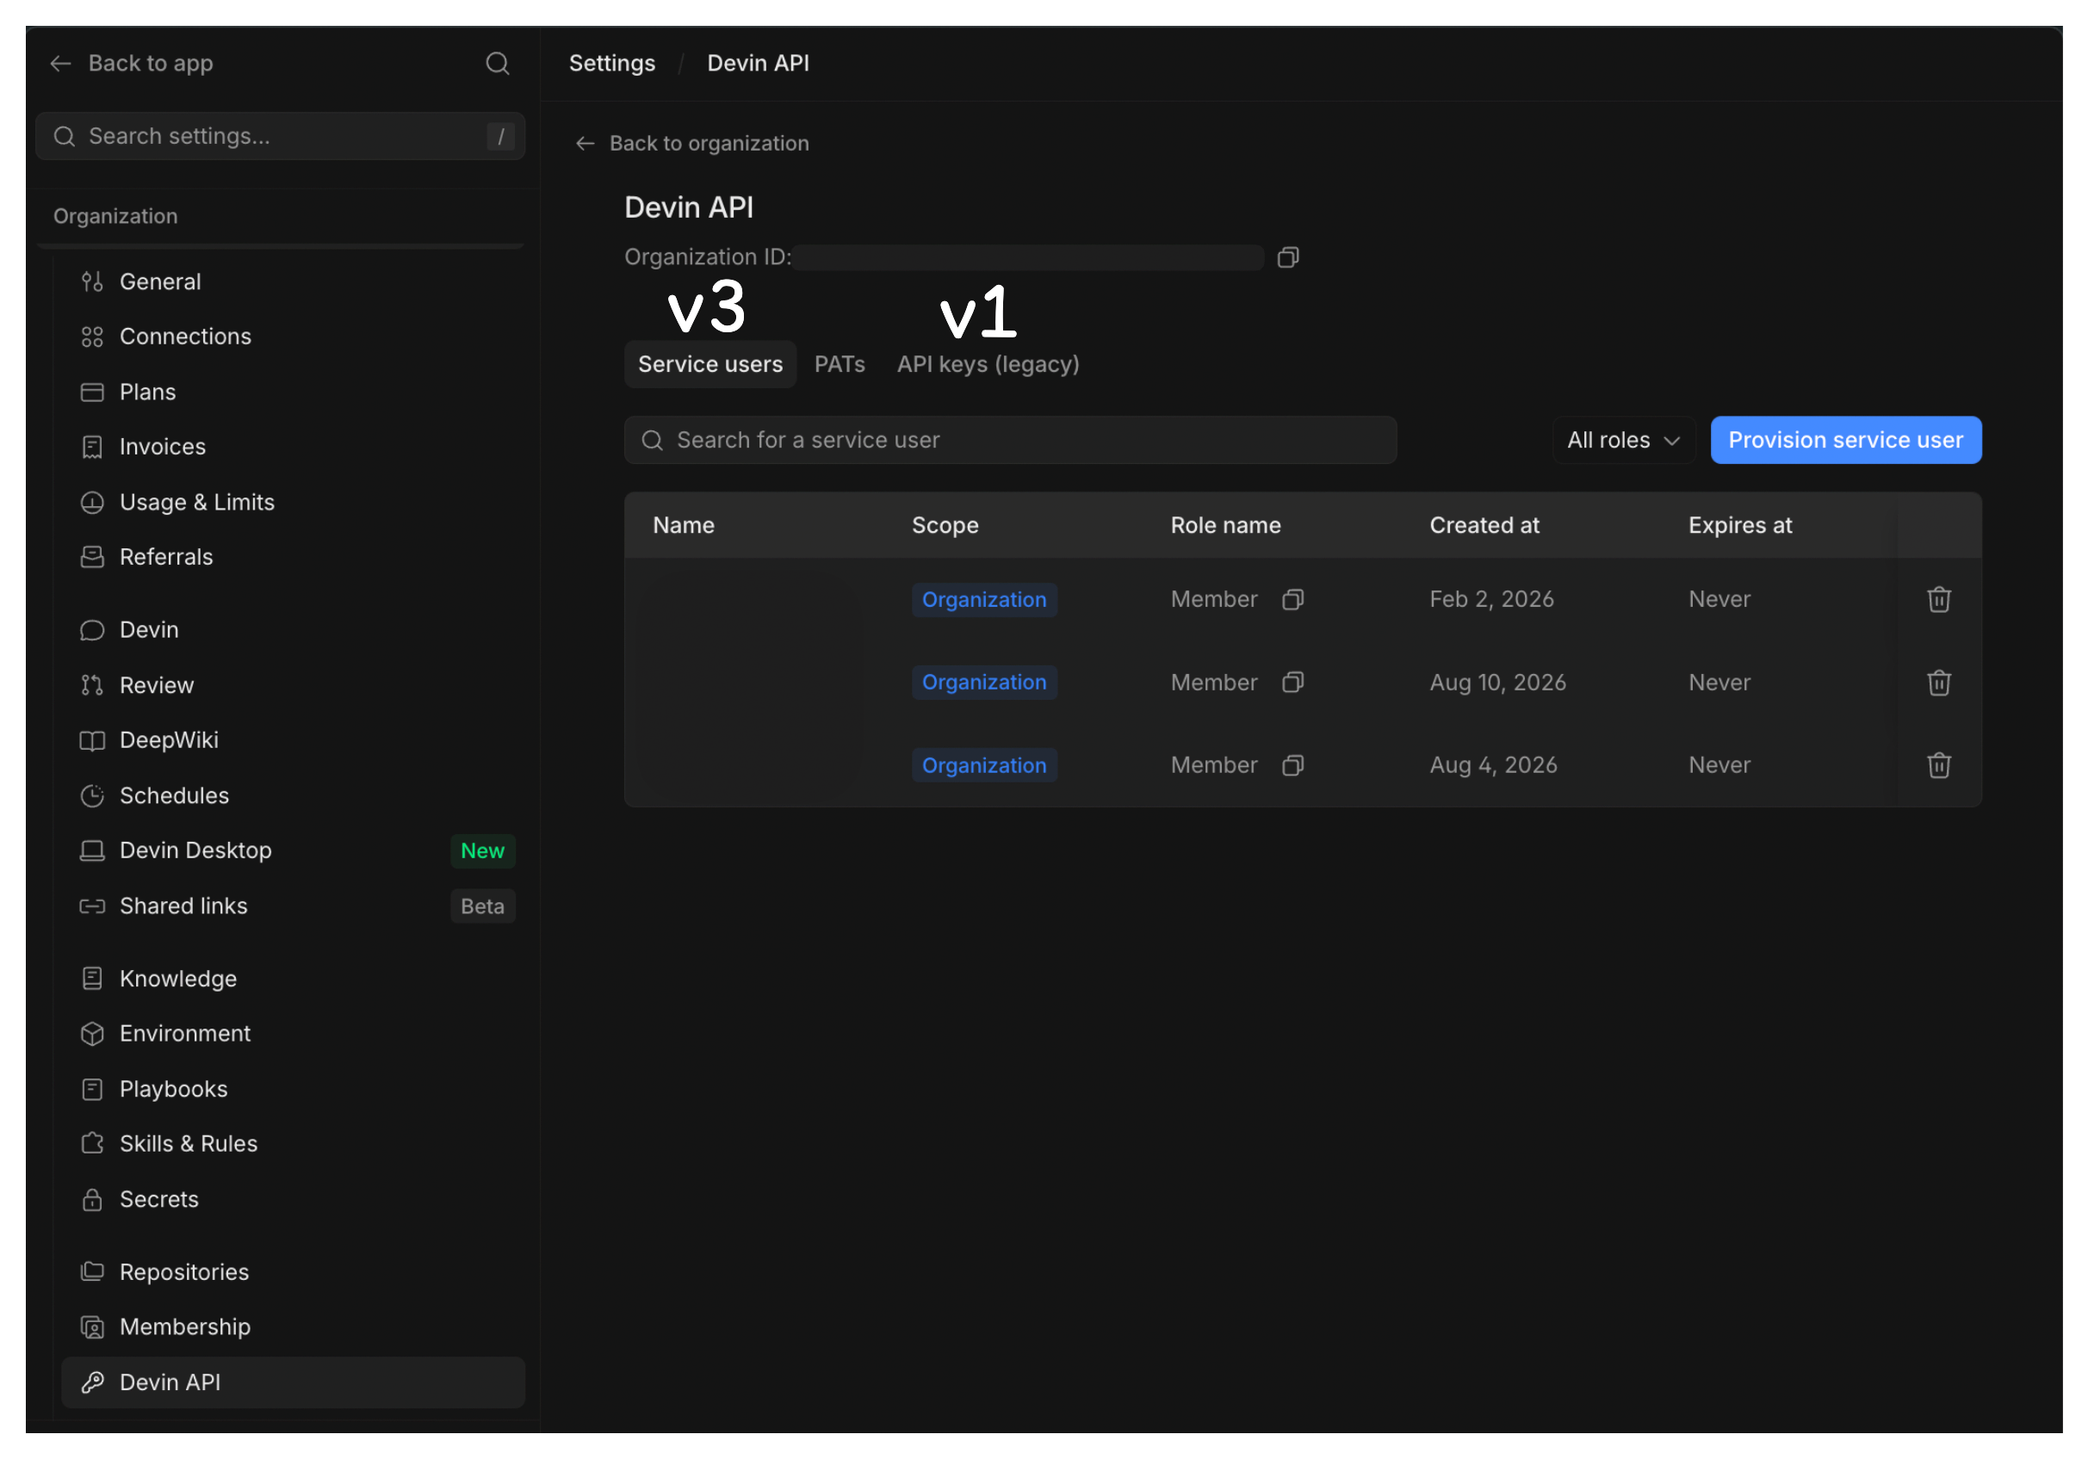Click the Feb 2, 2026 created date
Viewport: 2088px width, 1459px height.
tap(1491, 600)
